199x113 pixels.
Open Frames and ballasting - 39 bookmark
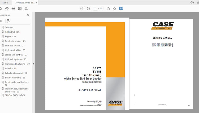coord(17,64)
